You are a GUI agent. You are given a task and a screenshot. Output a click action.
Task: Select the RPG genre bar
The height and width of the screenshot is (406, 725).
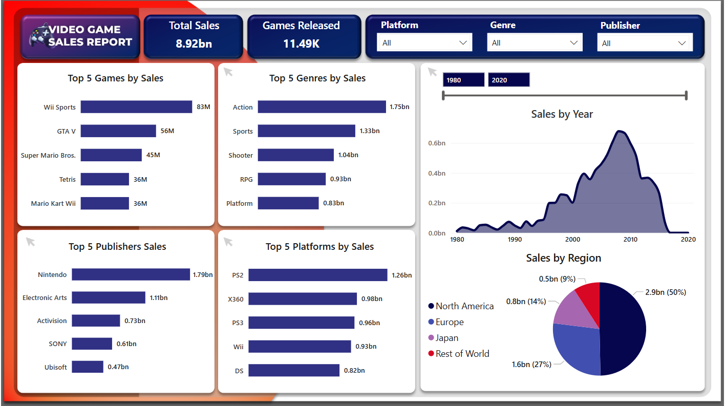pos(292,179)
